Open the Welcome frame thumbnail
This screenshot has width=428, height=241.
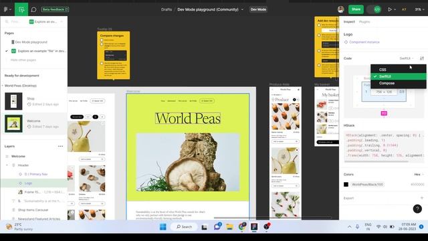tap(13, 123)
